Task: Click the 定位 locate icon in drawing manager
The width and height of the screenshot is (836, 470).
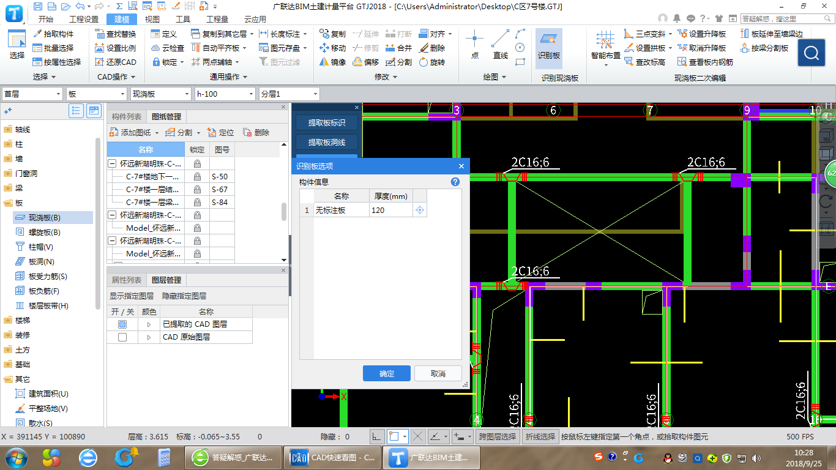Action: pos(221,132)
